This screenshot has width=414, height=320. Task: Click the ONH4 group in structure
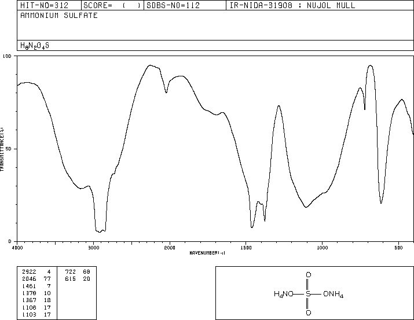[x=333, y=294]
